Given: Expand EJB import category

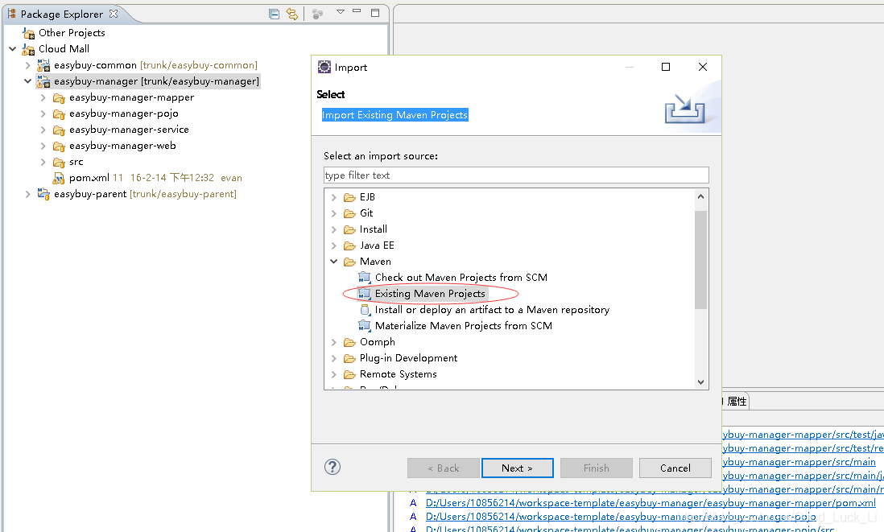Looking at the screenshot, I should pos(334,197).
